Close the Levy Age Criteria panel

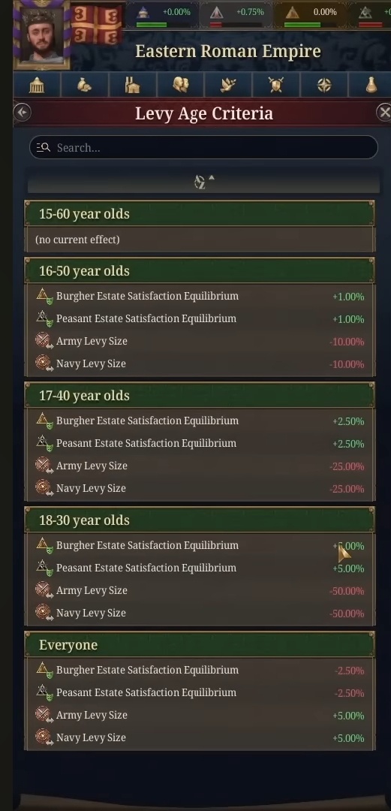tap(383, 113)
